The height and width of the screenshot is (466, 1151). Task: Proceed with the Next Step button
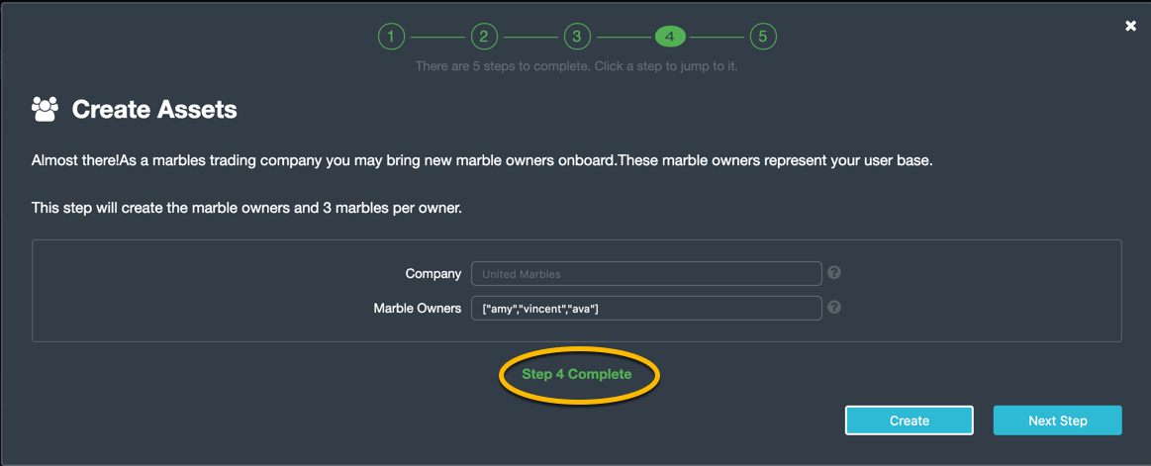click(1058, 420)
